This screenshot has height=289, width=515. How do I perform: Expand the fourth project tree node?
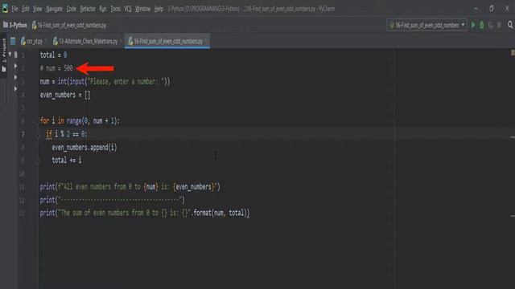tap(15, 89)
